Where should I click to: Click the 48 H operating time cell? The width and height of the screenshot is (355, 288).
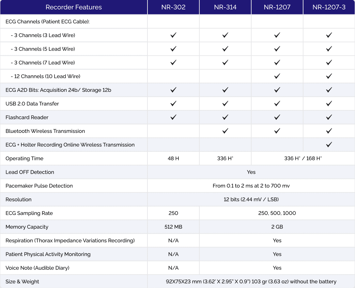click(173, 158)
